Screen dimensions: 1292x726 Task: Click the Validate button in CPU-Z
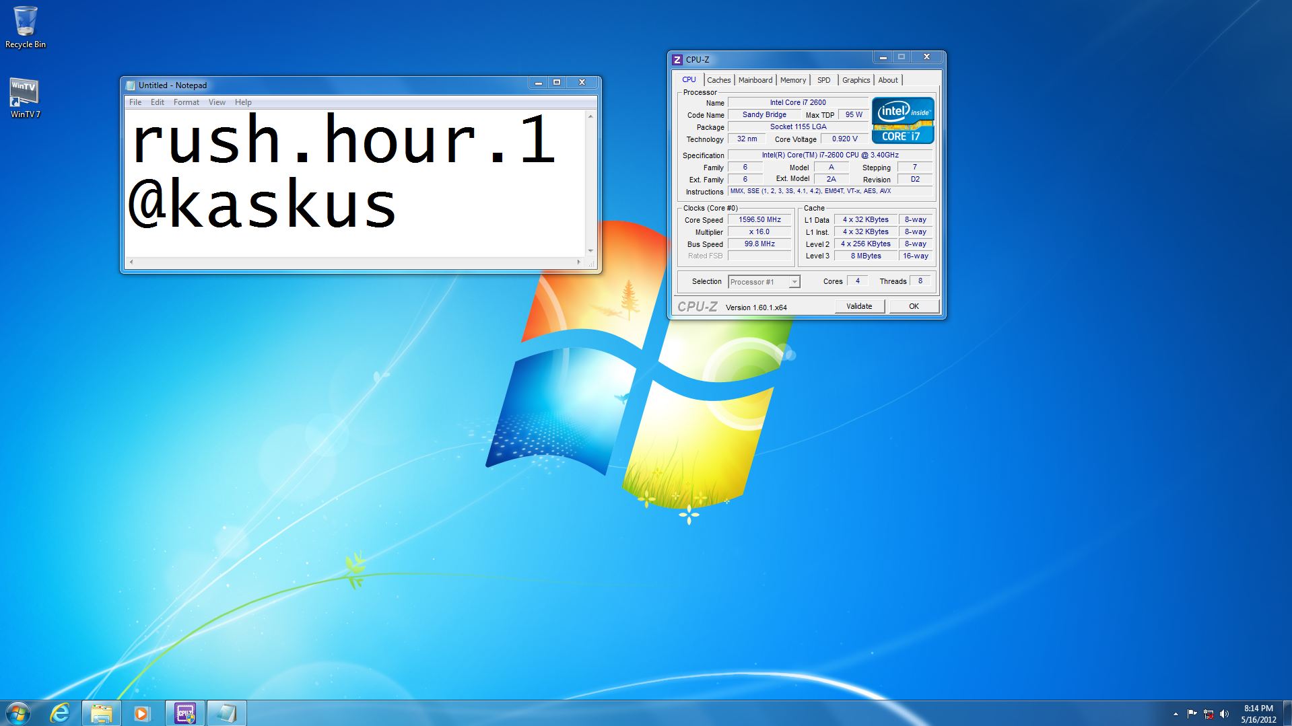click(x=859, y=306)
